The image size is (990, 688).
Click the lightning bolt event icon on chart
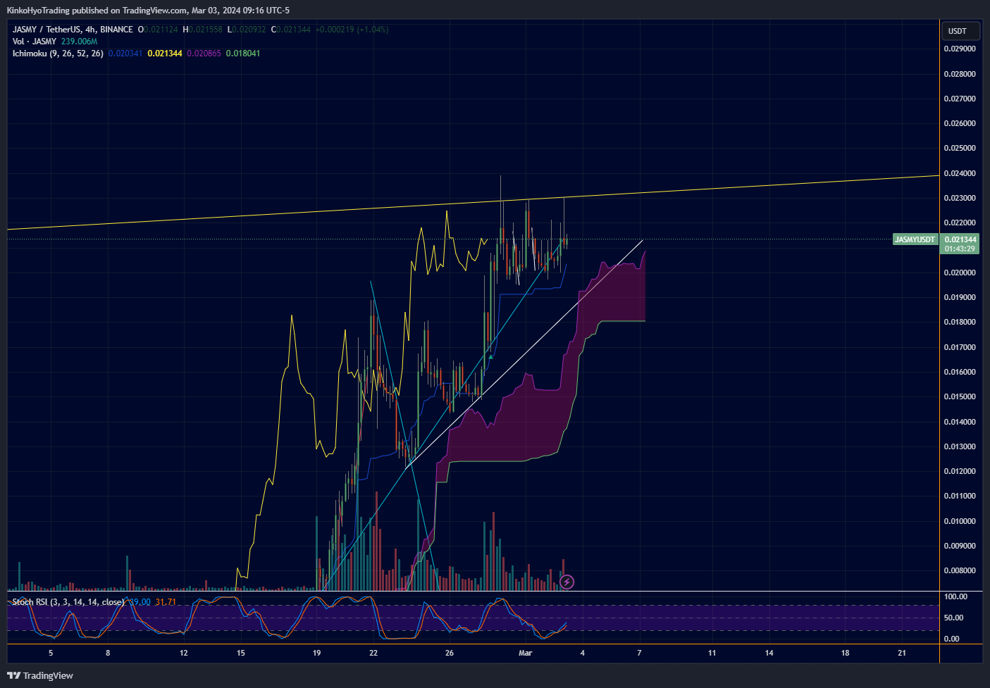coord(567,582)
